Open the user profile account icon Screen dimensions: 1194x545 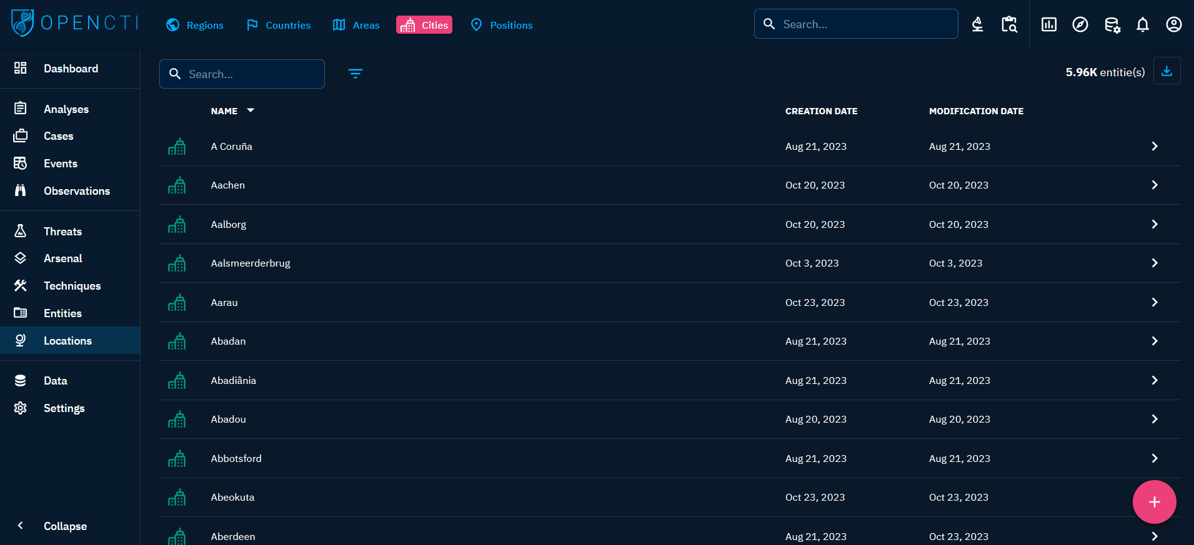(1173, 25)
